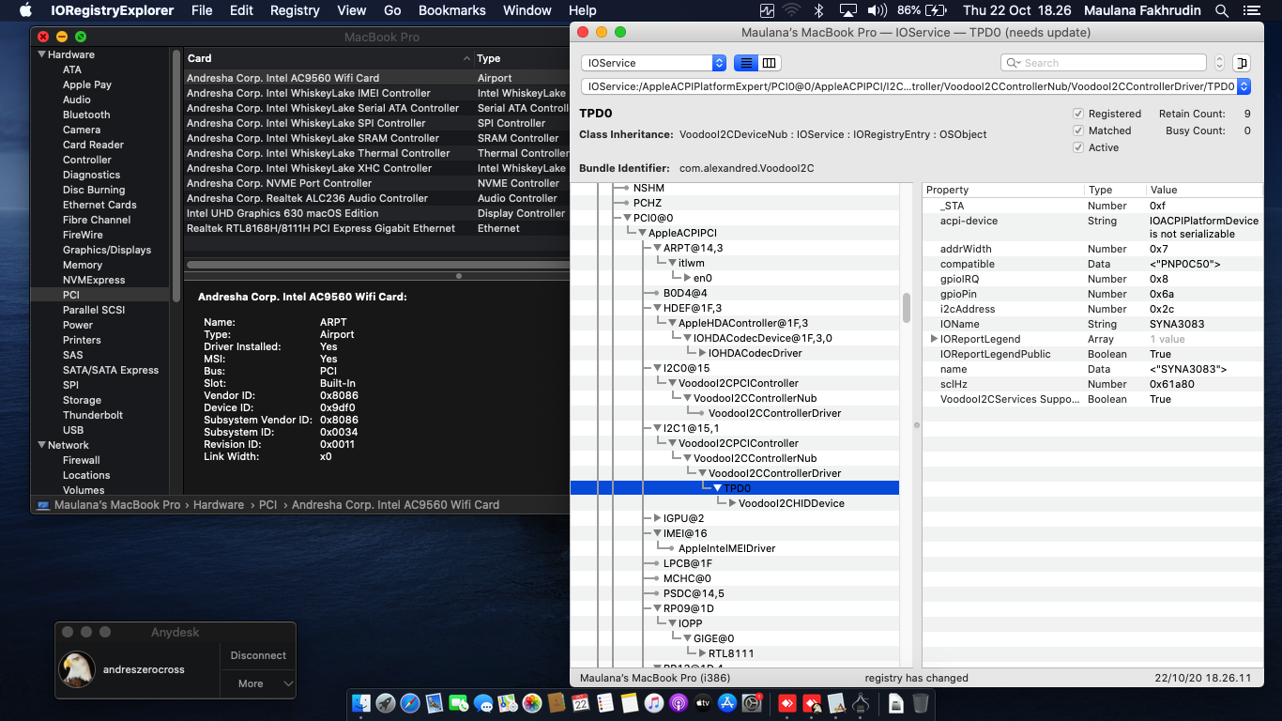Open the Go menu

[392, 10]
